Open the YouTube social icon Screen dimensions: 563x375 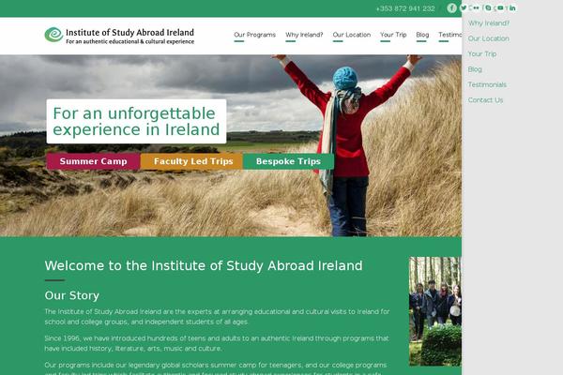coord(500,7)
